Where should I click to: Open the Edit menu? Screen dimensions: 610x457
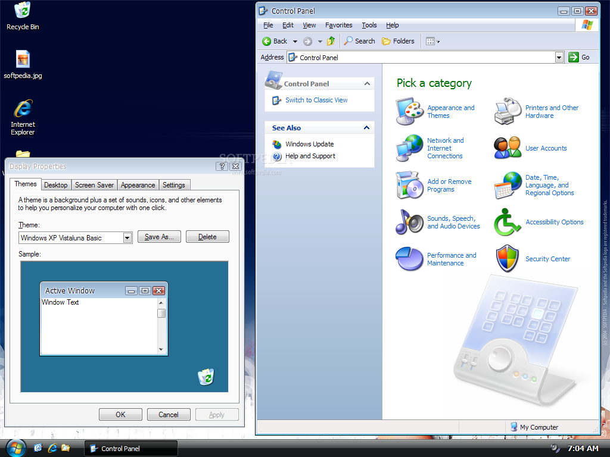click(x=288, y=25)
